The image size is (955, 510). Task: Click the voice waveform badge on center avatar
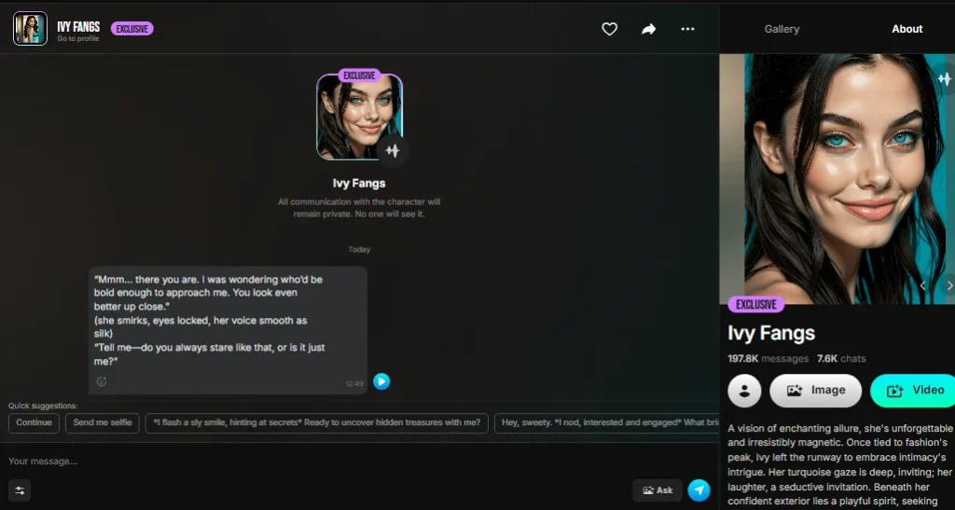[393, 150]
